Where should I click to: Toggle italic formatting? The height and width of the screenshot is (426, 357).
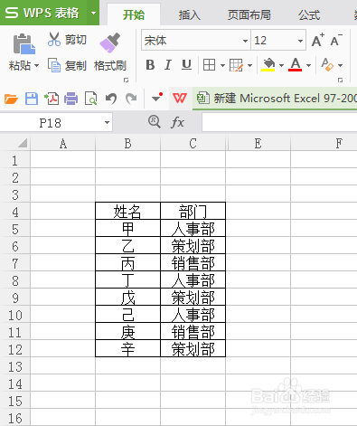(x=168, y=65)
